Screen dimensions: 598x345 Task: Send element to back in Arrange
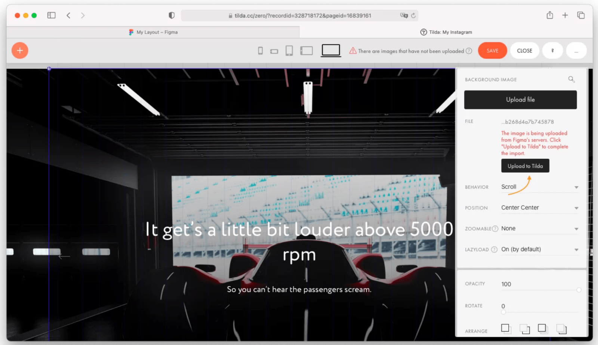click(561, 329)
